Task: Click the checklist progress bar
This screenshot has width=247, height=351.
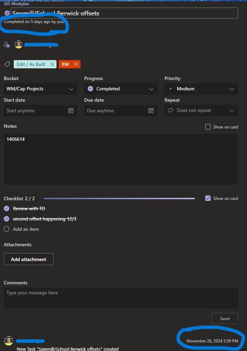Action: click(x=119, y=198)
